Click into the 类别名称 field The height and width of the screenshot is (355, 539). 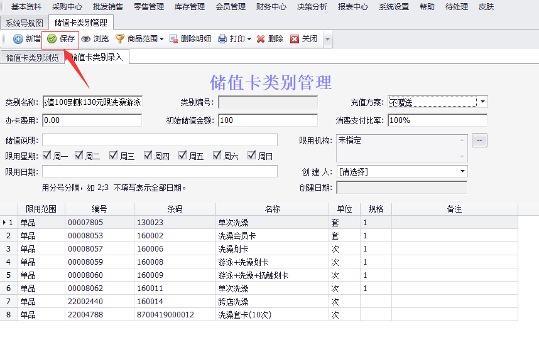point(92,102)
